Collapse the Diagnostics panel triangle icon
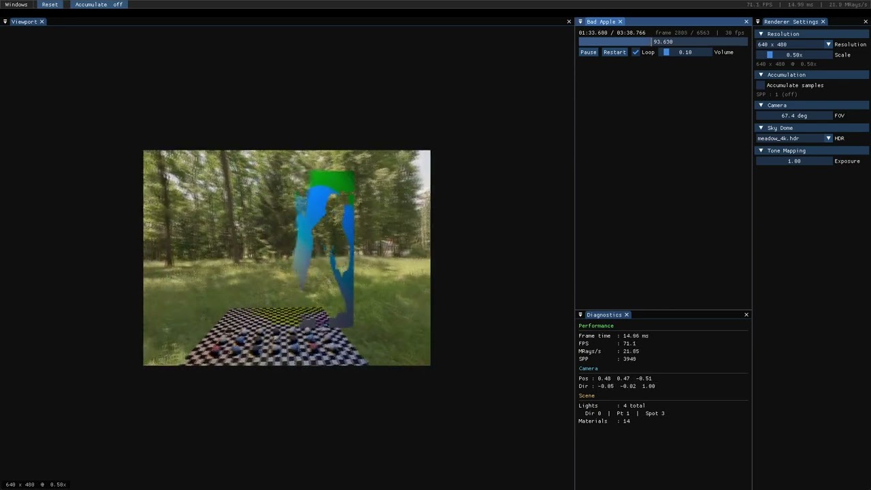The width and height of the screenshot is (871, 490). tap(580, 315)
